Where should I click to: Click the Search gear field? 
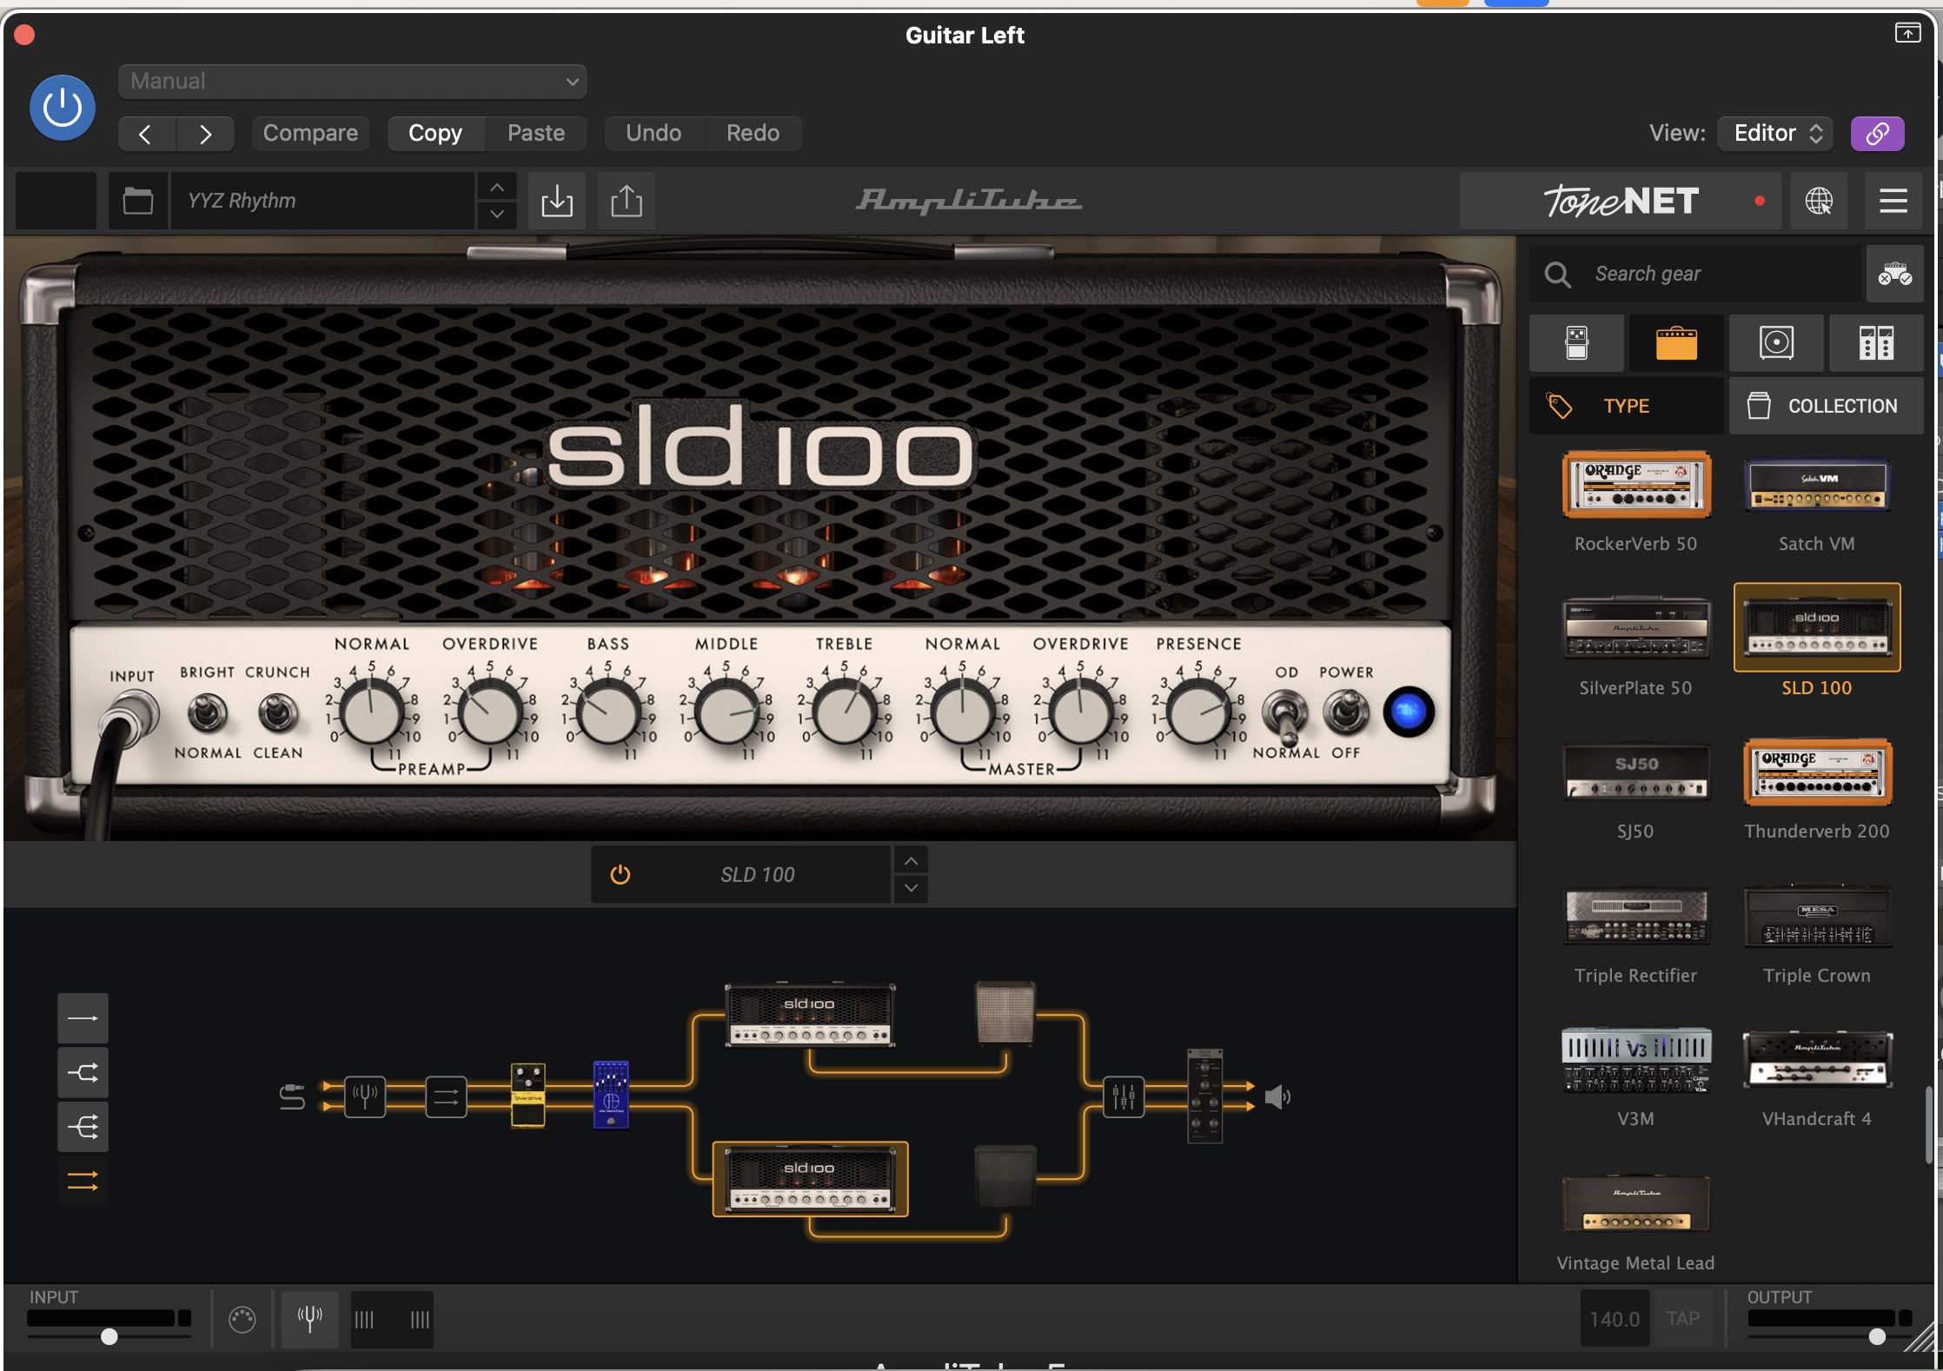(x=1694, y=274)
